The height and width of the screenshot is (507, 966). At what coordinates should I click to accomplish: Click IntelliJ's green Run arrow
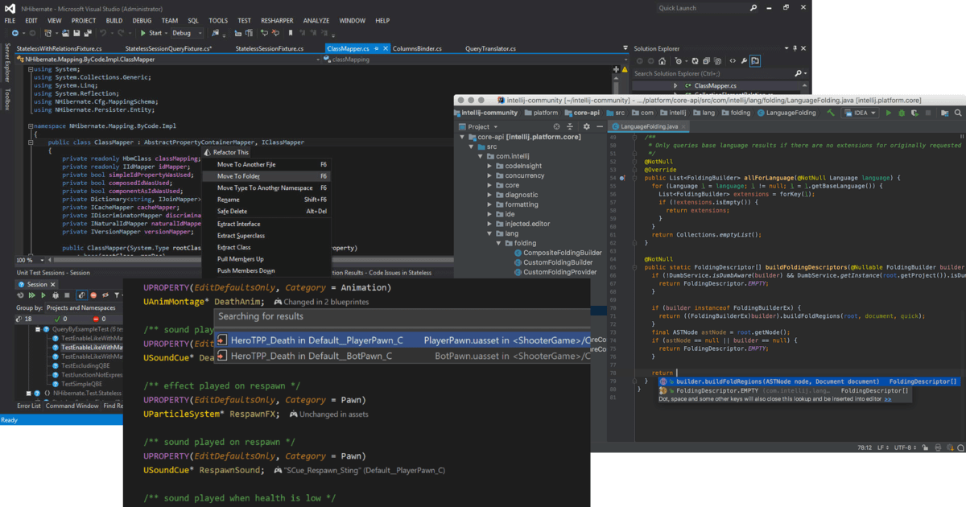(889, 113)
